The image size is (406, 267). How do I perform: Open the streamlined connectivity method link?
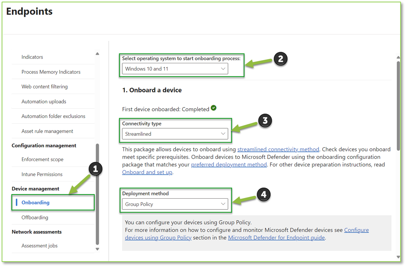click(x=278, y=149)
